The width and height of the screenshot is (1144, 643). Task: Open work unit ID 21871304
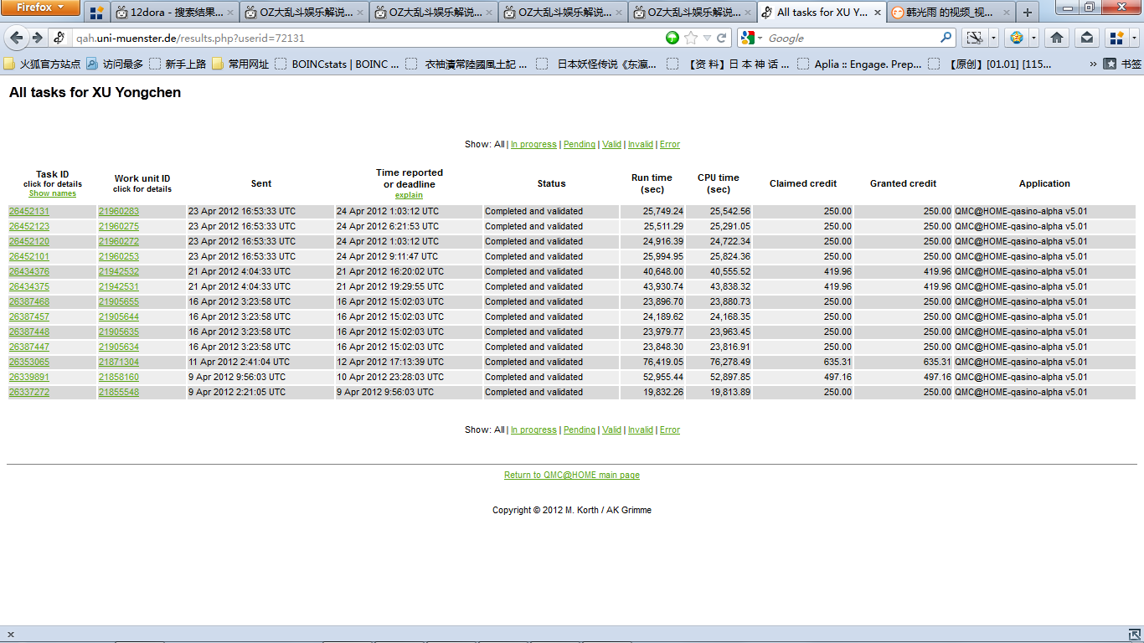coord(119,362)
